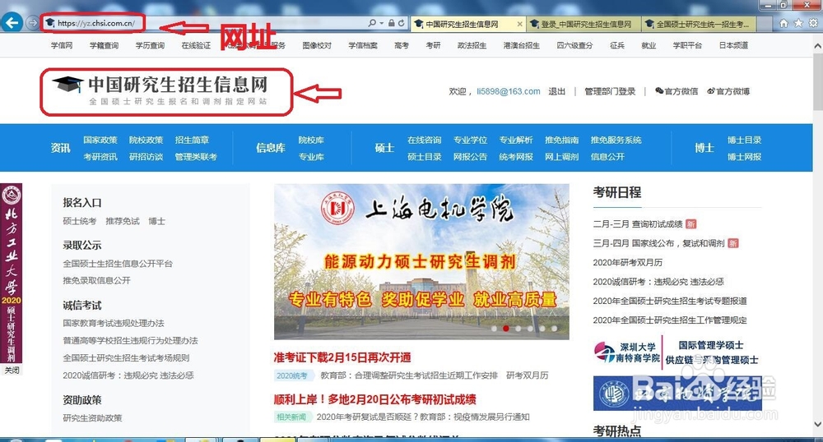823x442 pixels.
Task: Open 2020年全国硕士研究生招生工作管理规定 link
Action: coord(670,320)
